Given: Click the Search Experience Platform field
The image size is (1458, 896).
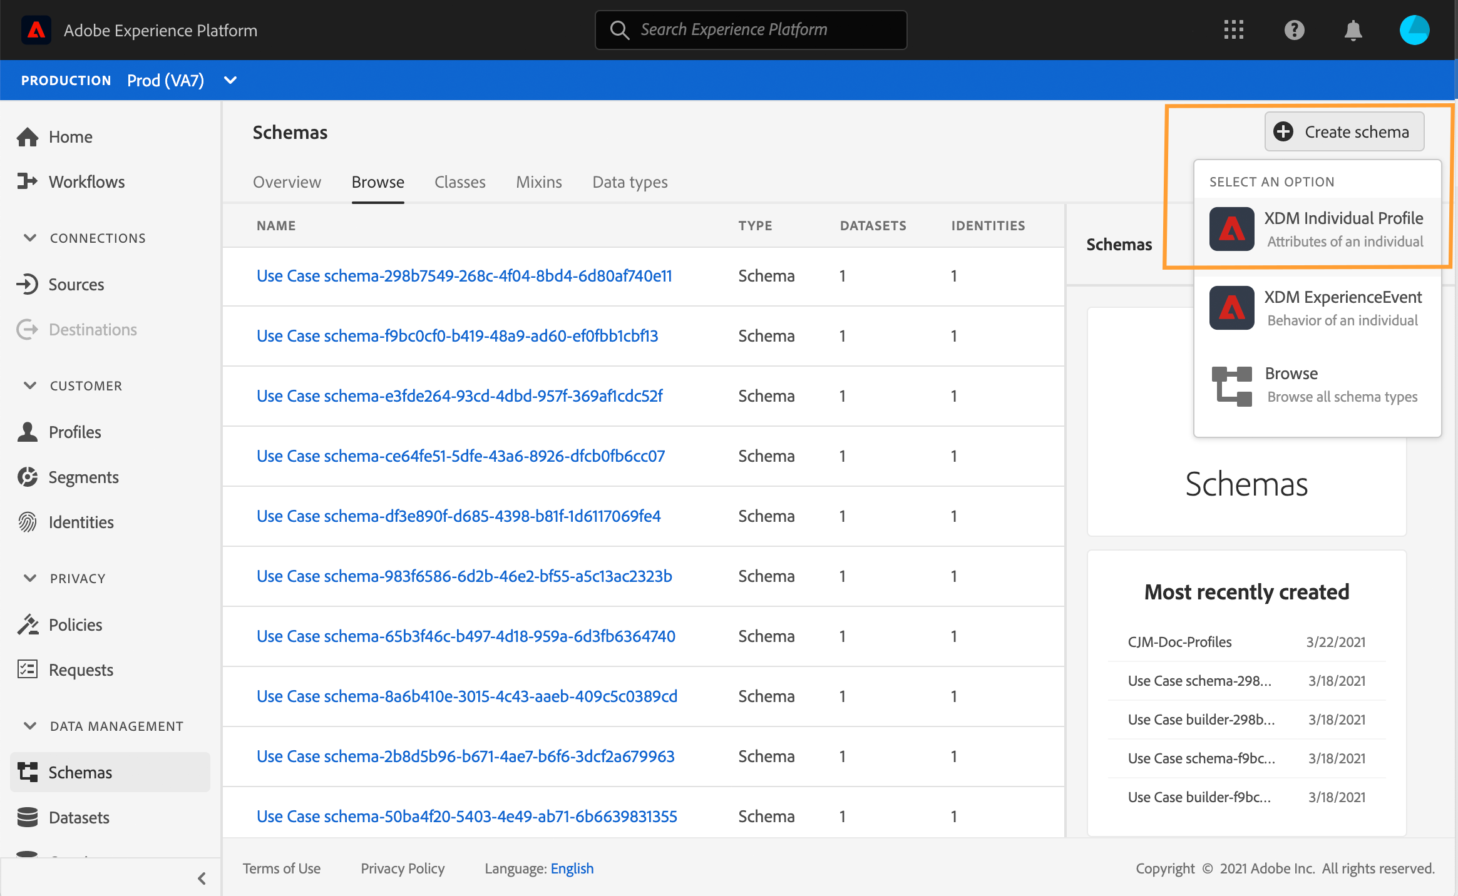Looking at the screenshot, I should coord(751,30).
